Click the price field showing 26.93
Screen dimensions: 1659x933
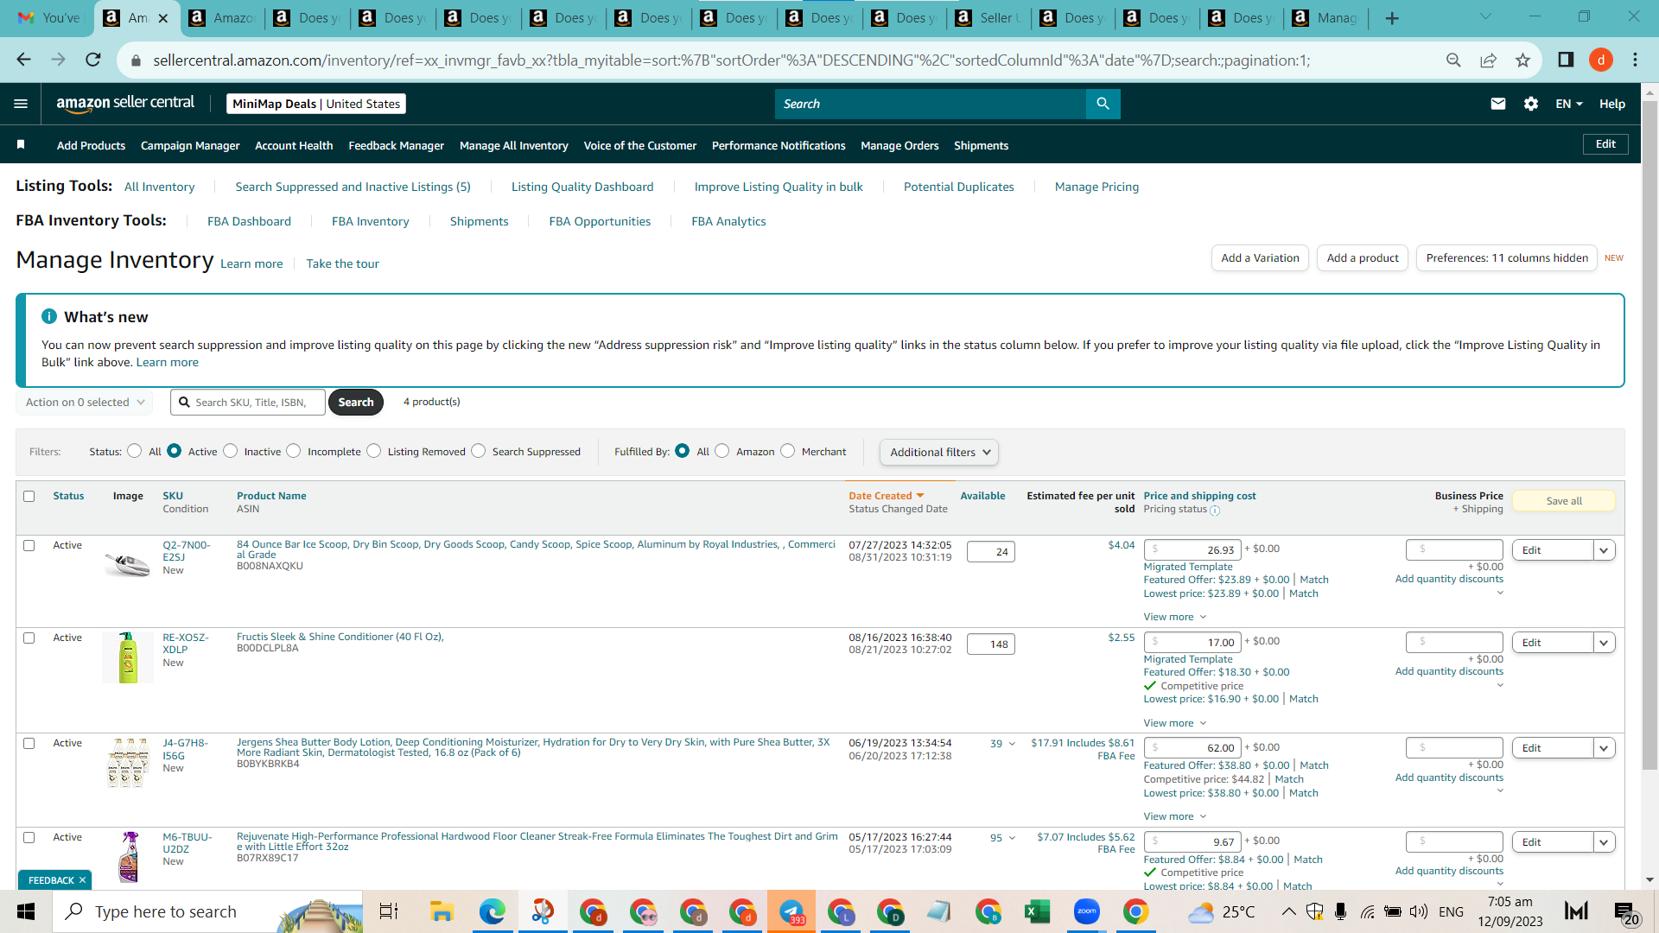coord(1192,550)
